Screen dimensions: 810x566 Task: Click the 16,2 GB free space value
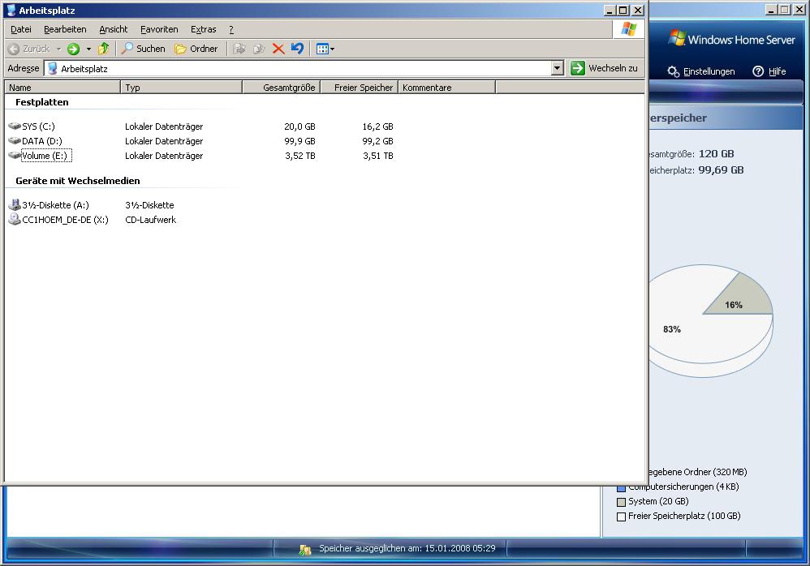coord(377,126)
